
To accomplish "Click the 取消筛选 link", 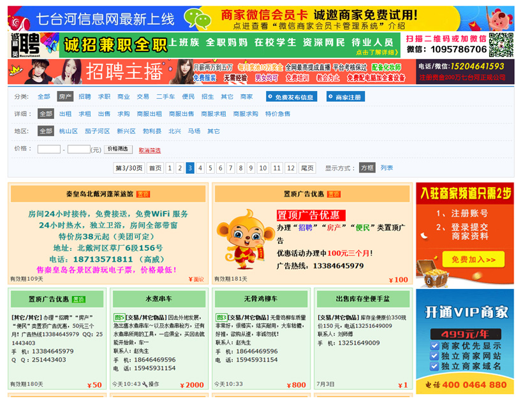I will 149,150.
